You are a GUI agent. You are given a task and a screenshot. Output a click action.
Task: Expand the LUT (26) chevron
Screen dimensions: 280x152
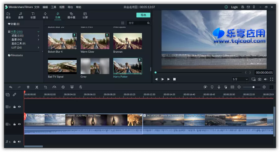click(x=38, y=47)
